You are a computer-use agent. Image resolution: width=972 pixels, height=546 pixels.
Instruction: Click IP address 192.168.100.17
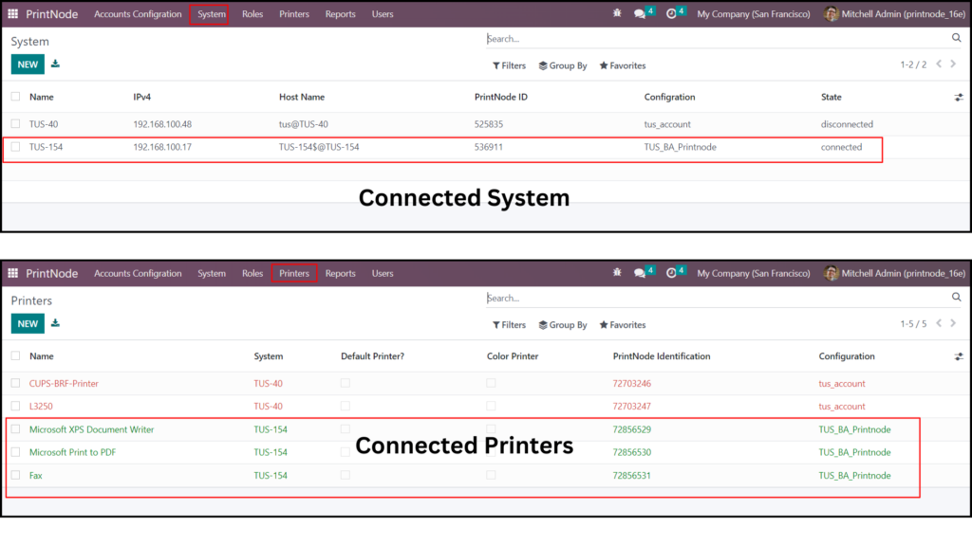point(162,147)
